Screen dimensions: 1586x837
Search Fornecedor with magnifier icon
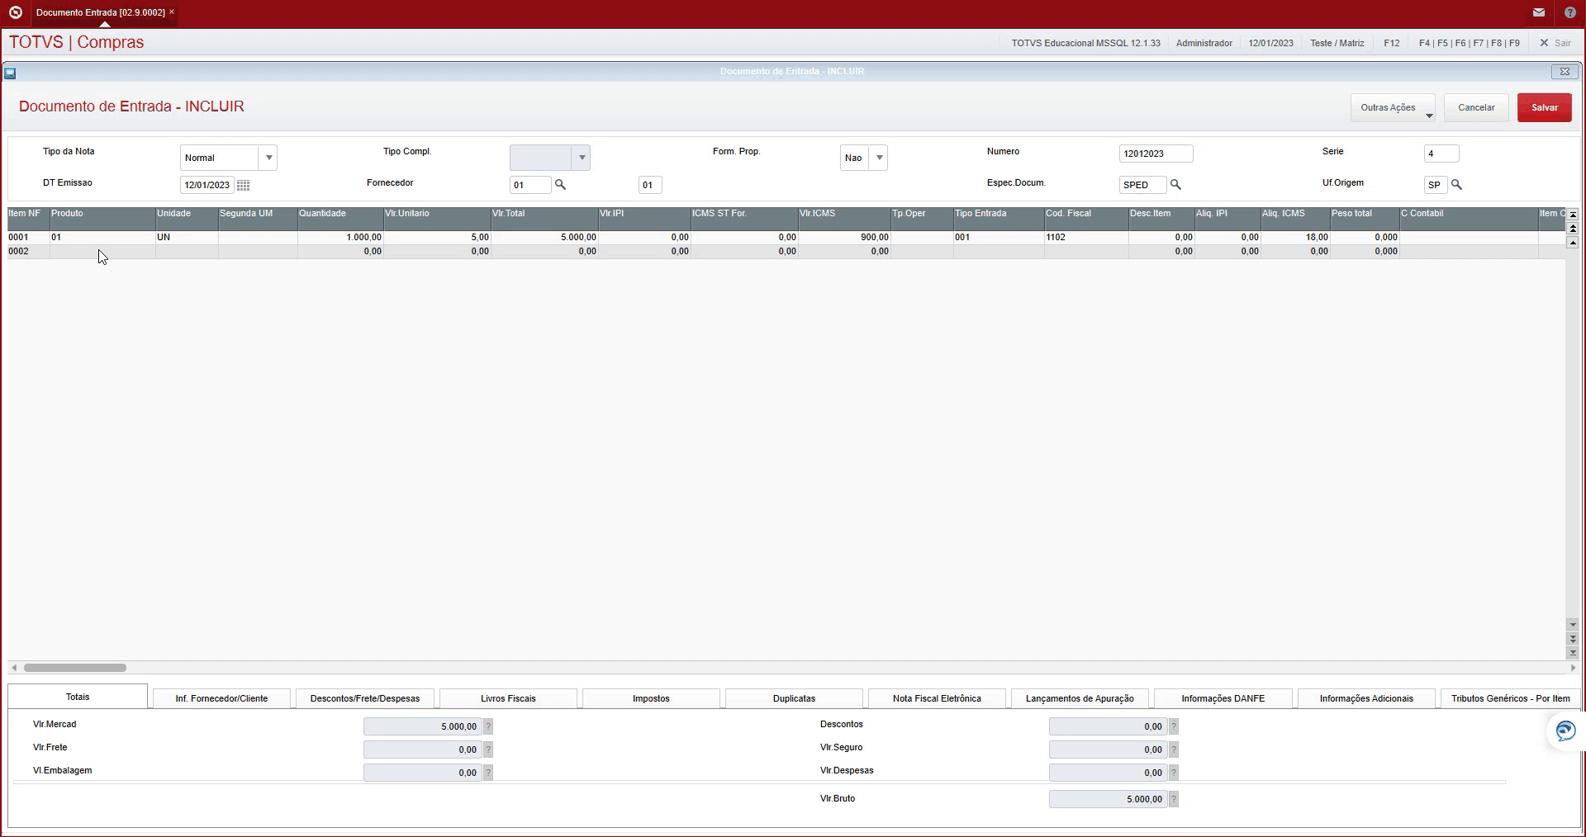[x=560, y=185]
